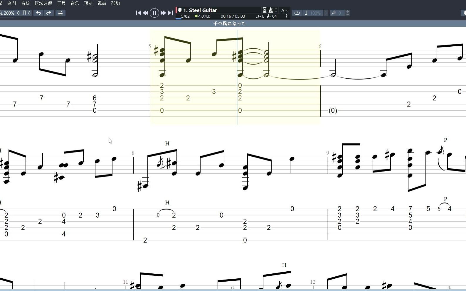466x291 pixels.
Task: Open the 工具 (Tools) menu
Action: click(x=61, y=3)
